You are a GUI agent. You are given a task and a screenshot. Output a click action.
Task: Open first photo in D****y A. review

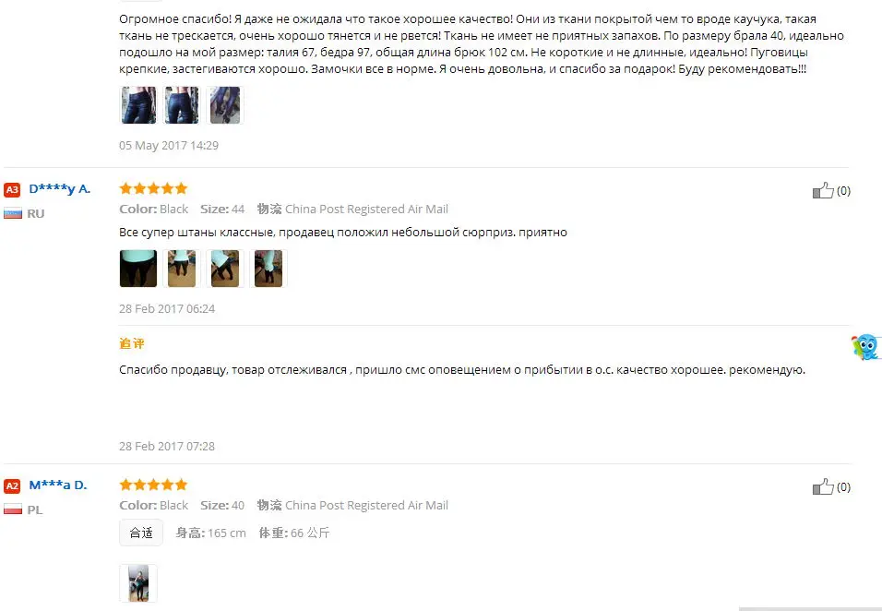coord(138,269)
